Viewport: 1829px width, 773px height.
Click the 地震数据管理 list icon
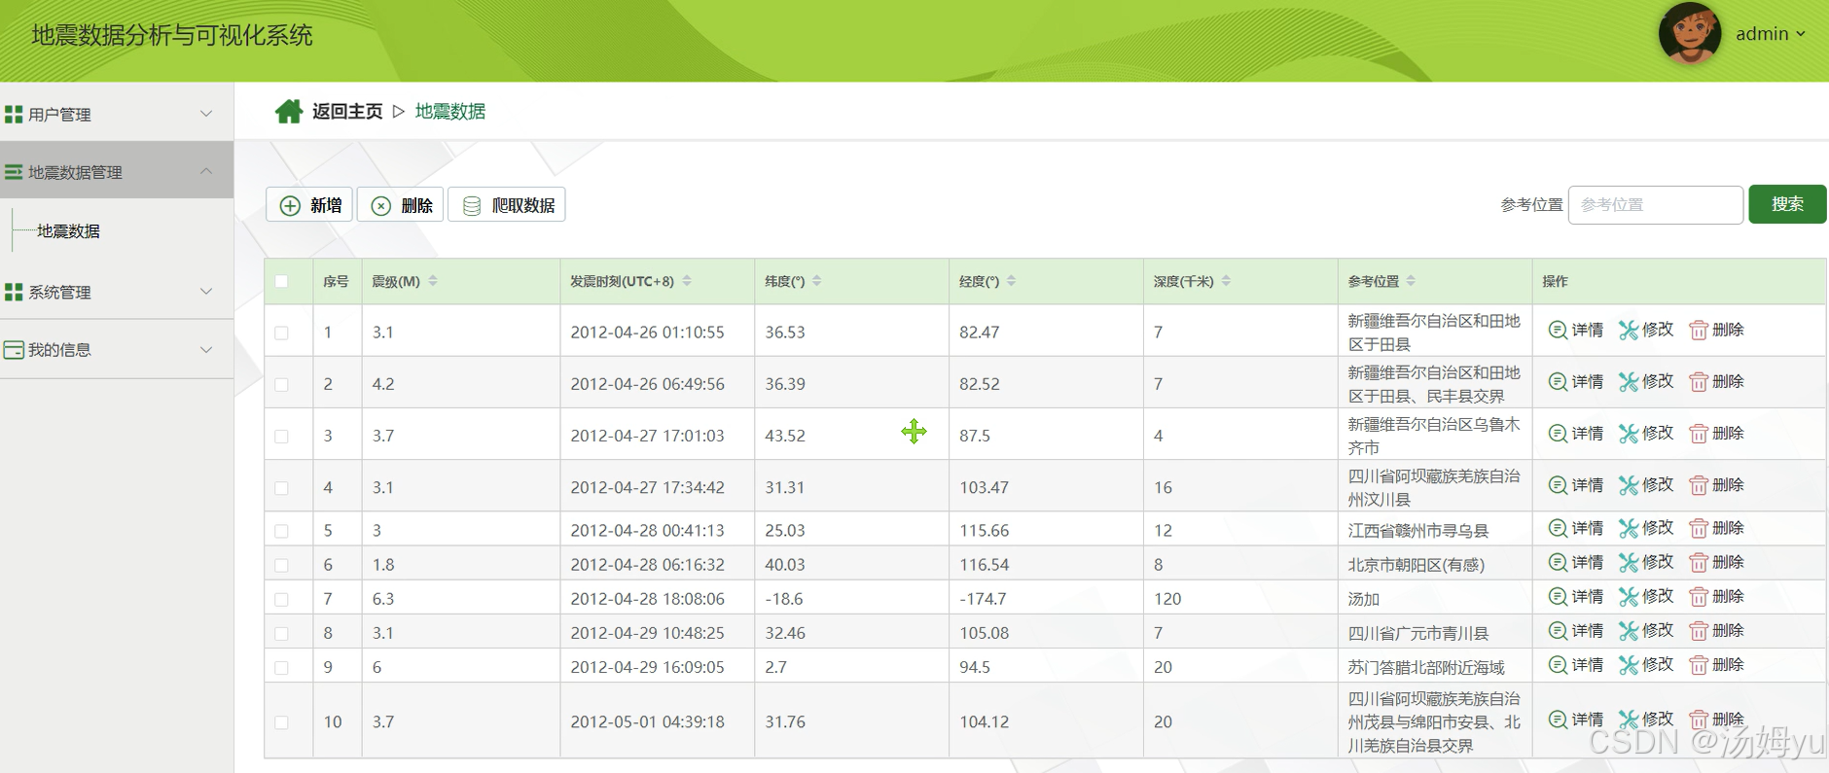click(x=14, y=172)
